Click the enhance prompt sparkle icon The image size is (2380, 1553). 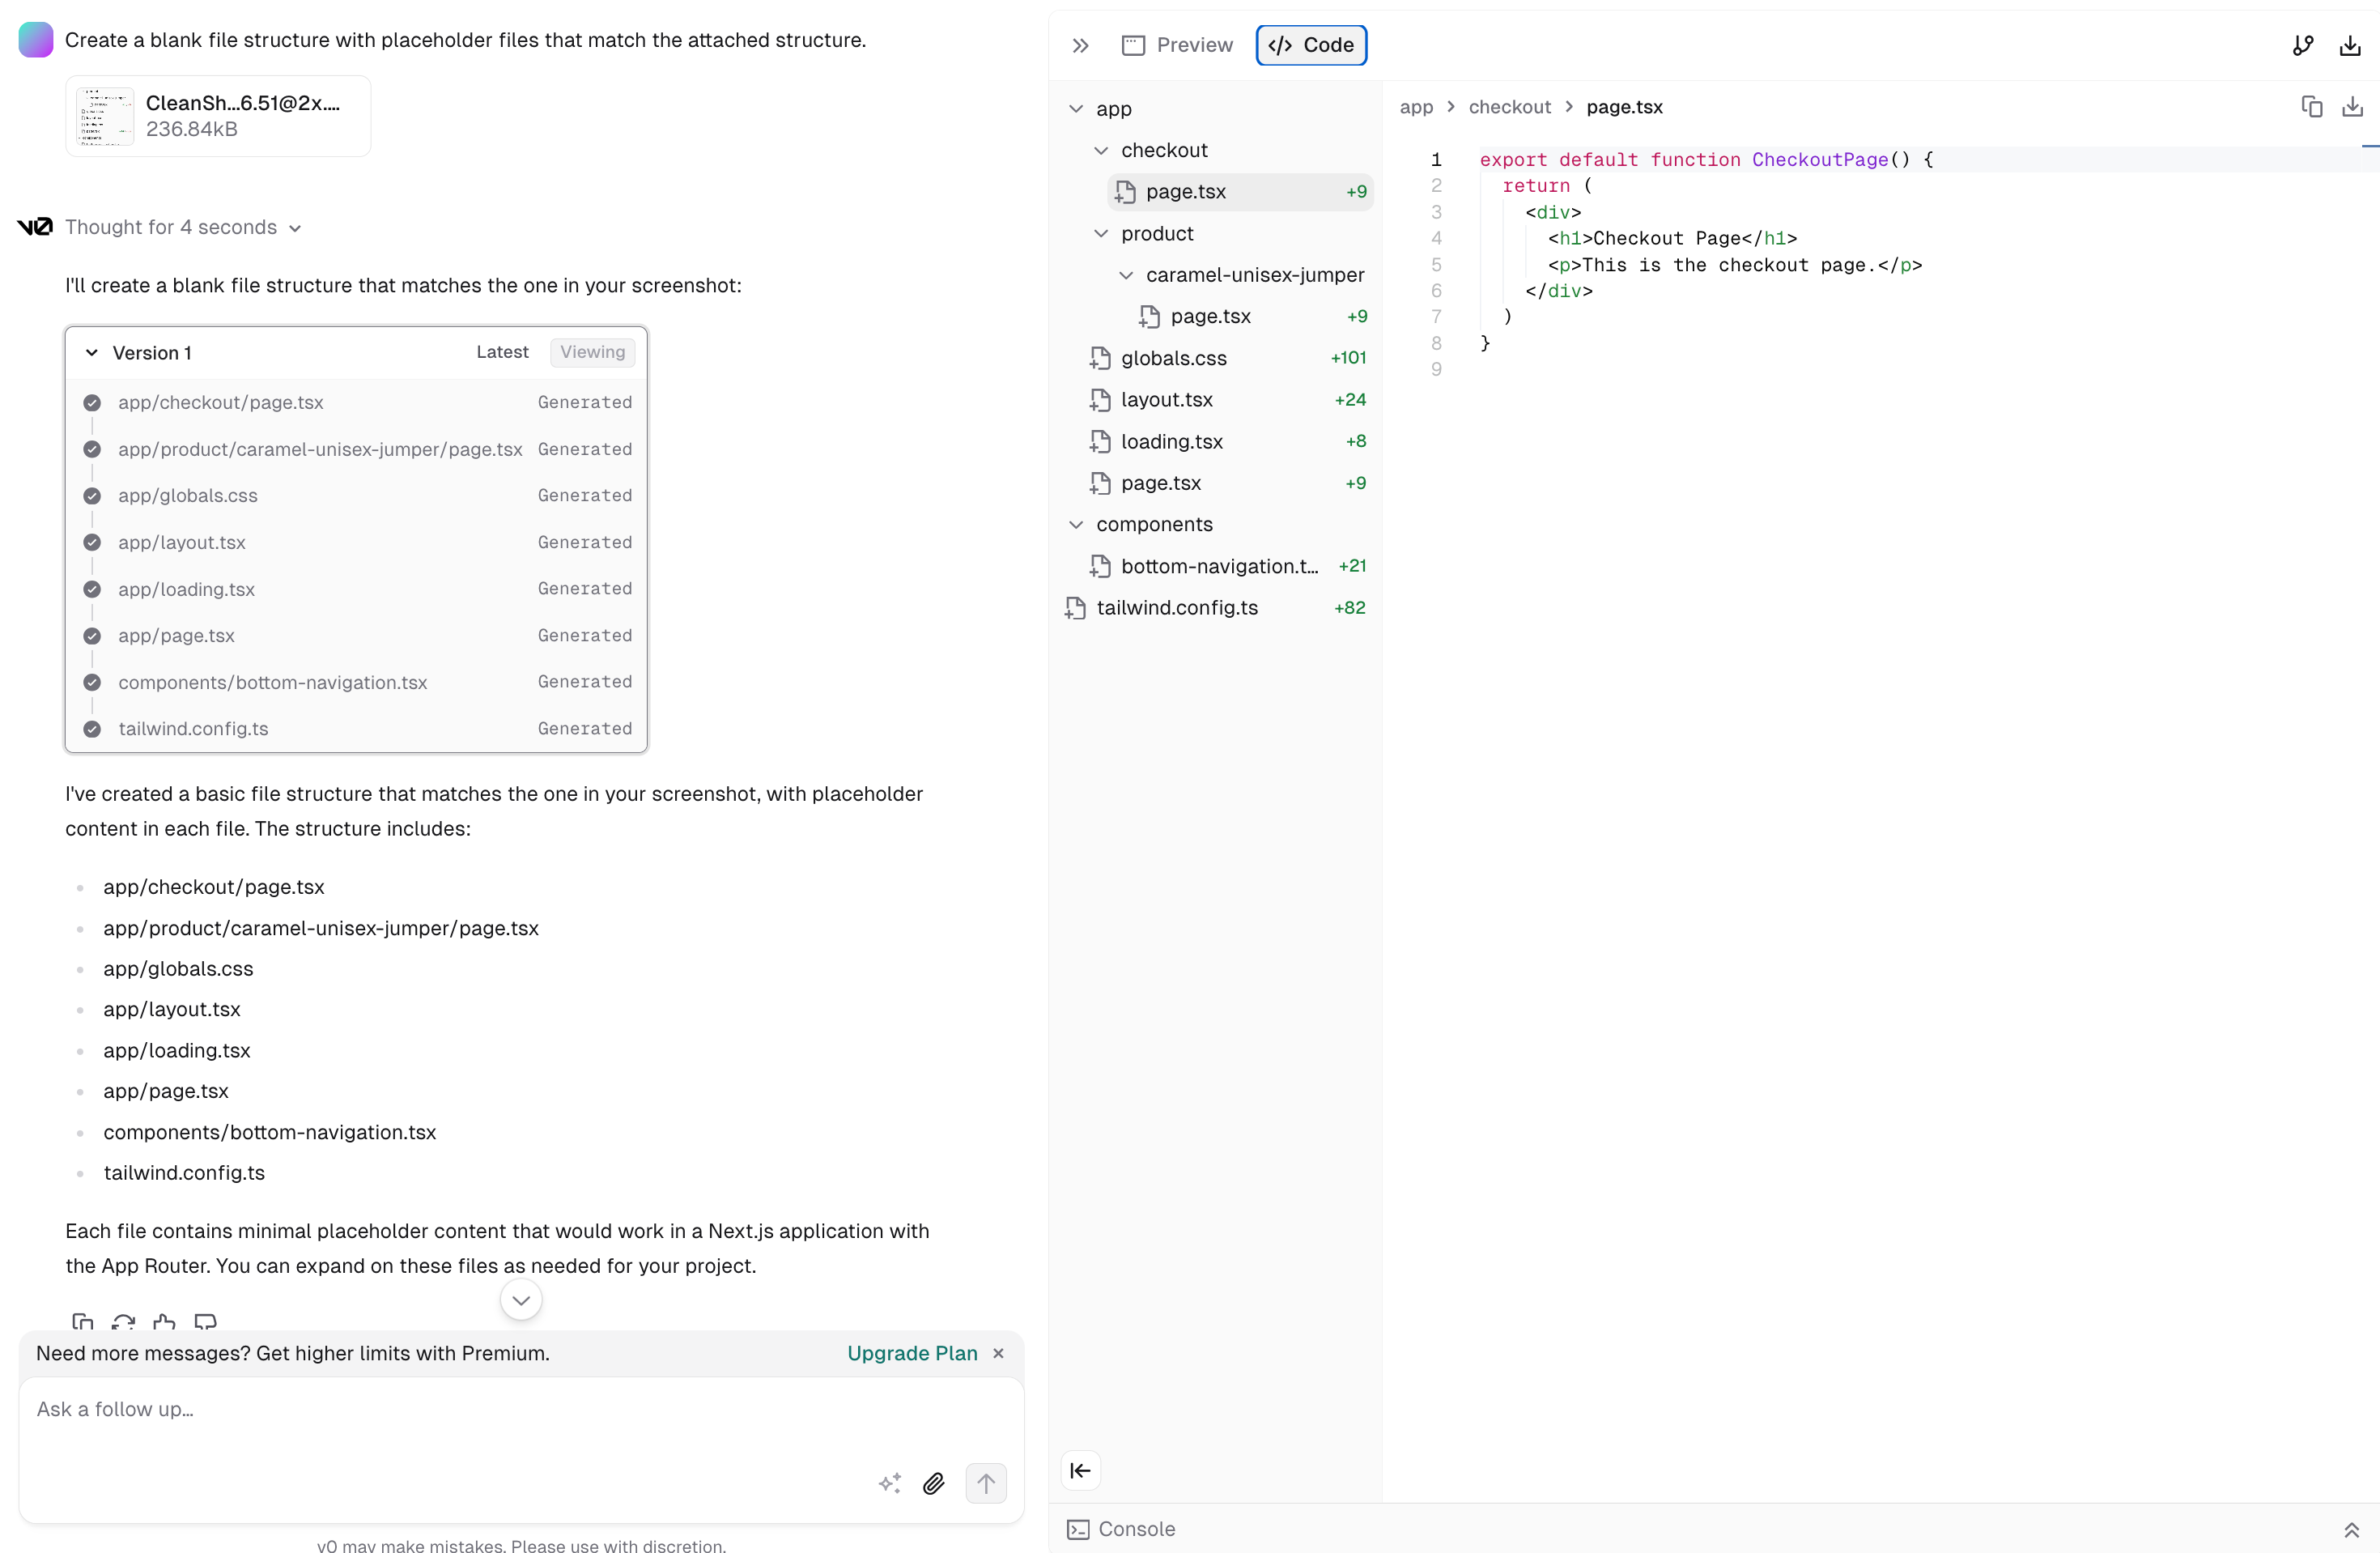point(889,1483)
